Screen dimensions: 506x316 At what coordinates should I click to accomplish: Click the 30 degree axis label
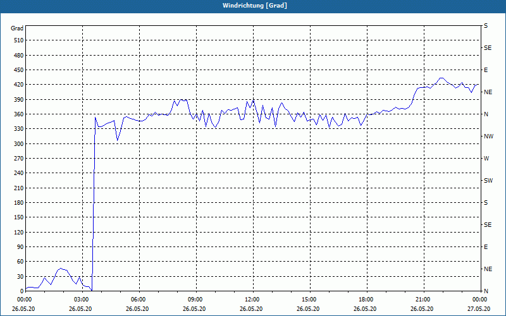(20, 276)
